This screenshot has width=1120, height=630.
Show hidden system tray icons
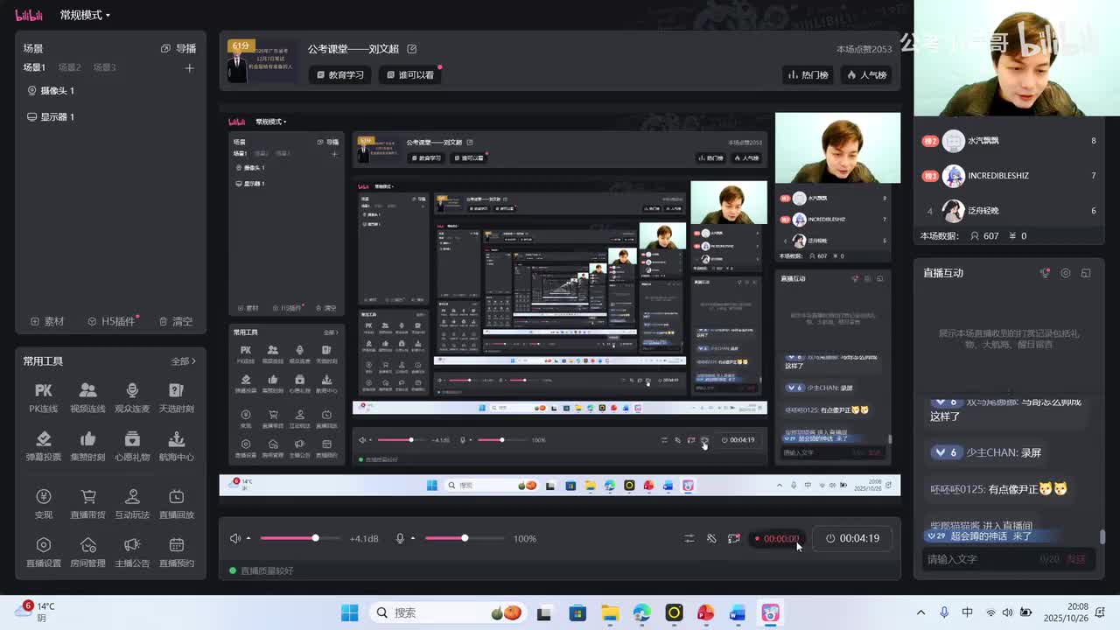coord(920,612)
